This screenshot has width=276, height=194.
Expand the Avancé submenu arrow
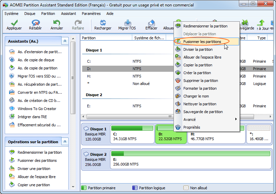[236, 119]
